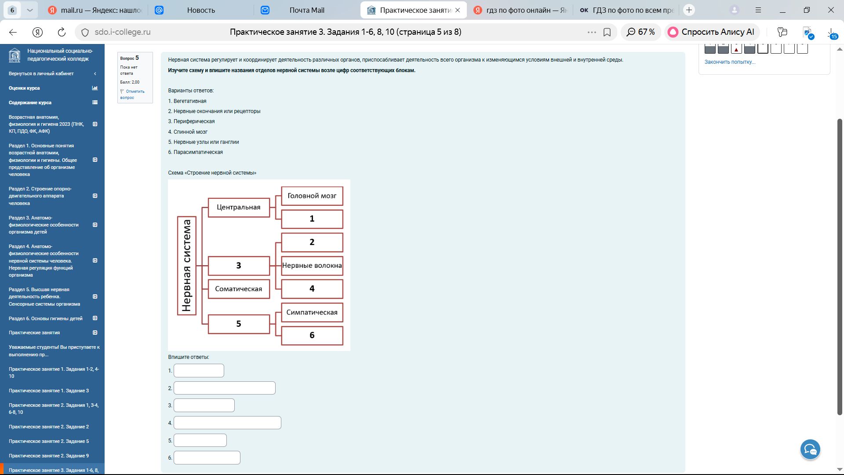Expand the tab list chevron
844x475 pixels.
pos(29,10)
